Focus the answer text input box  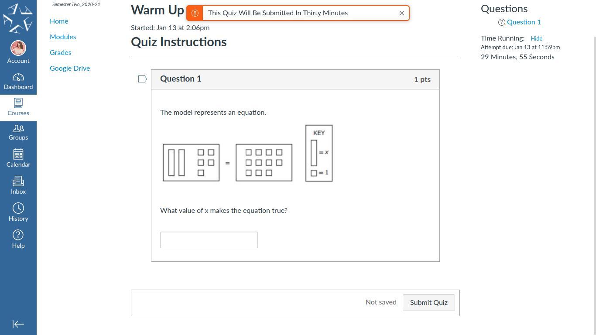tap(209, 240)
